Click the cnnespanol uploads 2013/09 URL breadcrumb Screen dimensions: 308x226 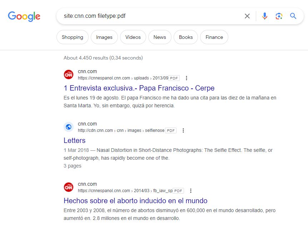tap(123, 78)
